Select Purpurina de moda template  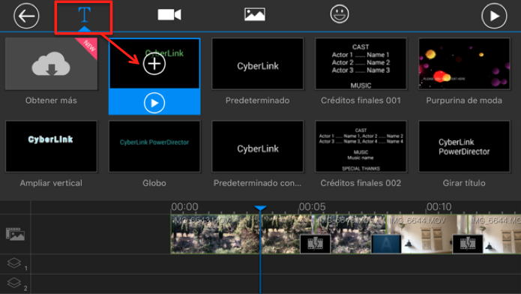point(464,64)
